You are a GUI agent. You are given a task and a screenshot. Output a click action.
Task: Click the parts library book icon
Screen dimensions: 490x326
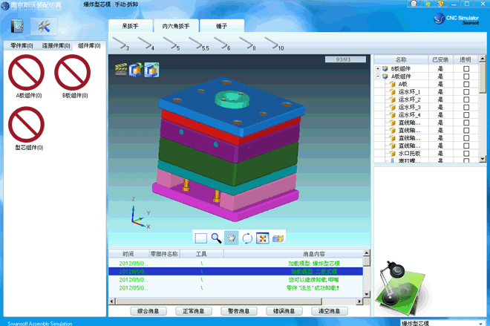point(16,27)
